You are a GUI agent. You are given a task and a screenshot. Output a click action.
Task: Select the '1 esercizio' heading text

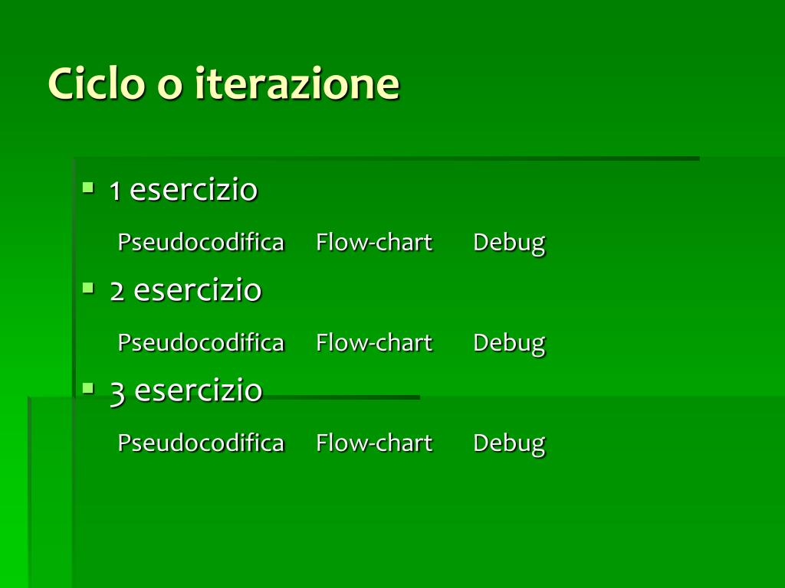tap(184, 190)
